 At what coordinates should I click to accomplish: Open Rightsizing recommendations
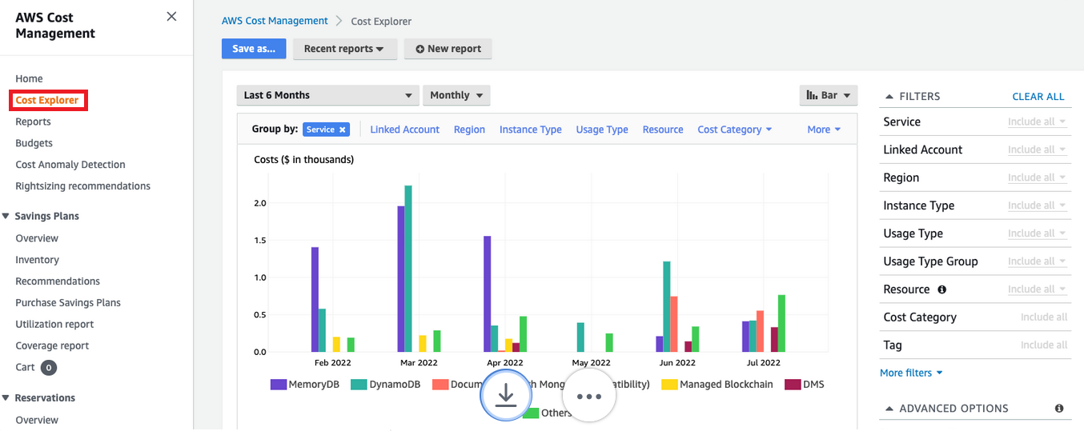pos(82,186)
